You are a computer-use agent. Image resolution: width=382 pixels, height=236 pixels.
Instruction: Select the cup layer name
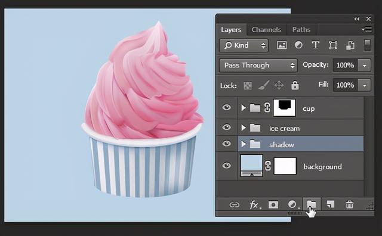[309, 108]
